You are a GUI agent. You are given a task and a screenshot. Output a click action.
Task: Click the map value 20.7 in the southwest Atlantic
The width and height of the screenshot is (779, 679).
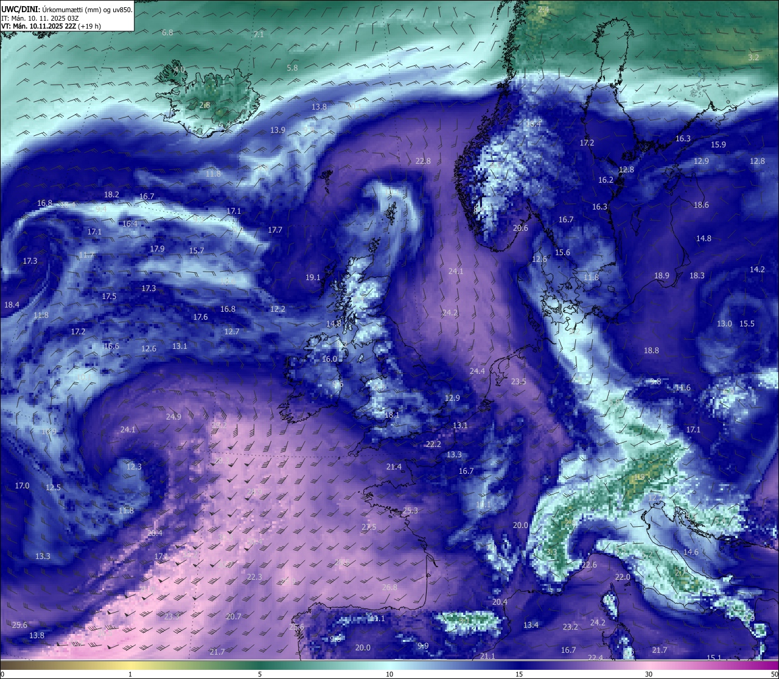pyautogui.click(x=234, y=617)
